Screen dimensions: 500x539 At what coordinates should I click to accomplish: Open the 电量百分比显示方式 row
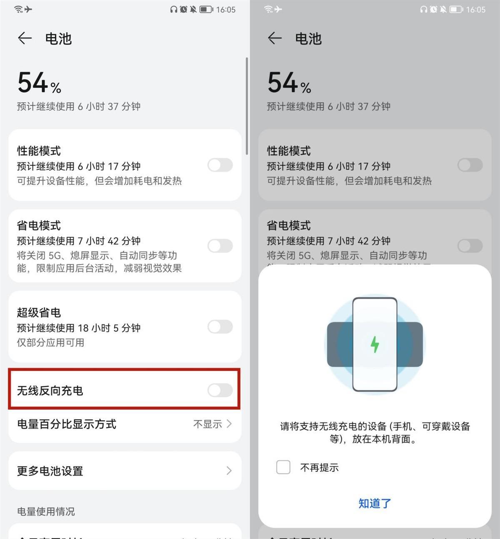point(67,424)
